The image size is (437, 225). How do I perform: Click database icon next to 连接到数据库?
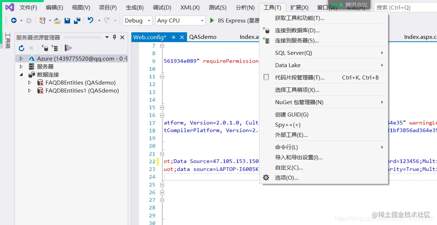coord(266,30)
